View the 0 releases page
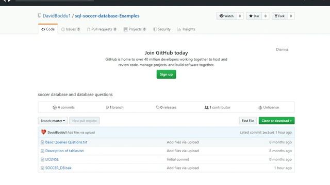The height and width of the screenshot is (185, 330). 166,107
